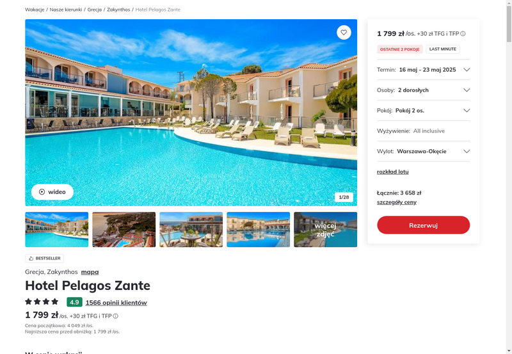Select the aerial coastline thumbnail
Viewport: 512px width, 354px height.
[x=124, y=230]
